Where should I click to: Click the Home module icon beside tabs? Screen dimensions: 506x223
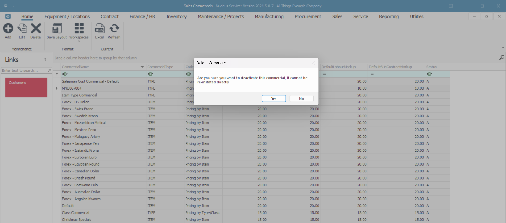(8, 16)
